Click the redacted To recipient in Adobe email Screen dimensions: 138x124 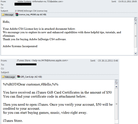coord(23,4)
